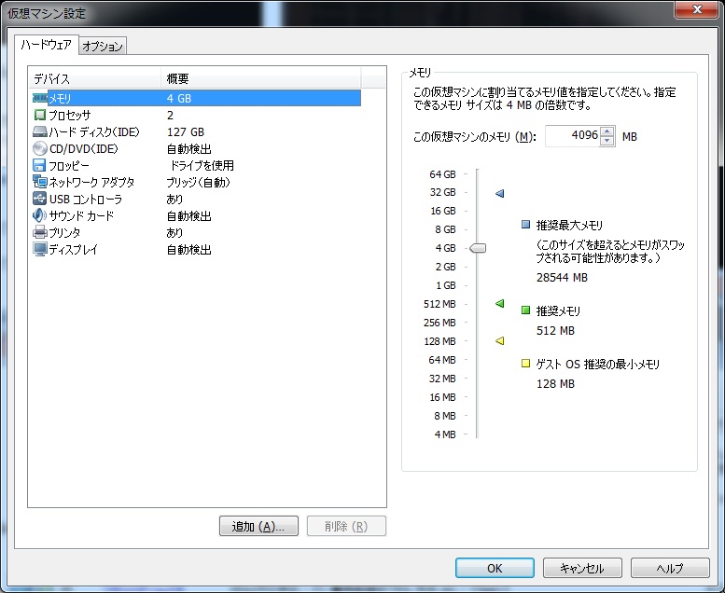Click the プロセッサ processor icon
Image resolution: width=725 pixels, height=593 pixels.
(40, 115)
